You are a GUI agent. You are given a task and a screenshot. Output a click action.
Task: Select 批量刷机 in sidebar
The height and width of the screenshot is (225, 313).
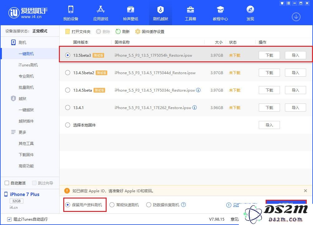[26, 87]
